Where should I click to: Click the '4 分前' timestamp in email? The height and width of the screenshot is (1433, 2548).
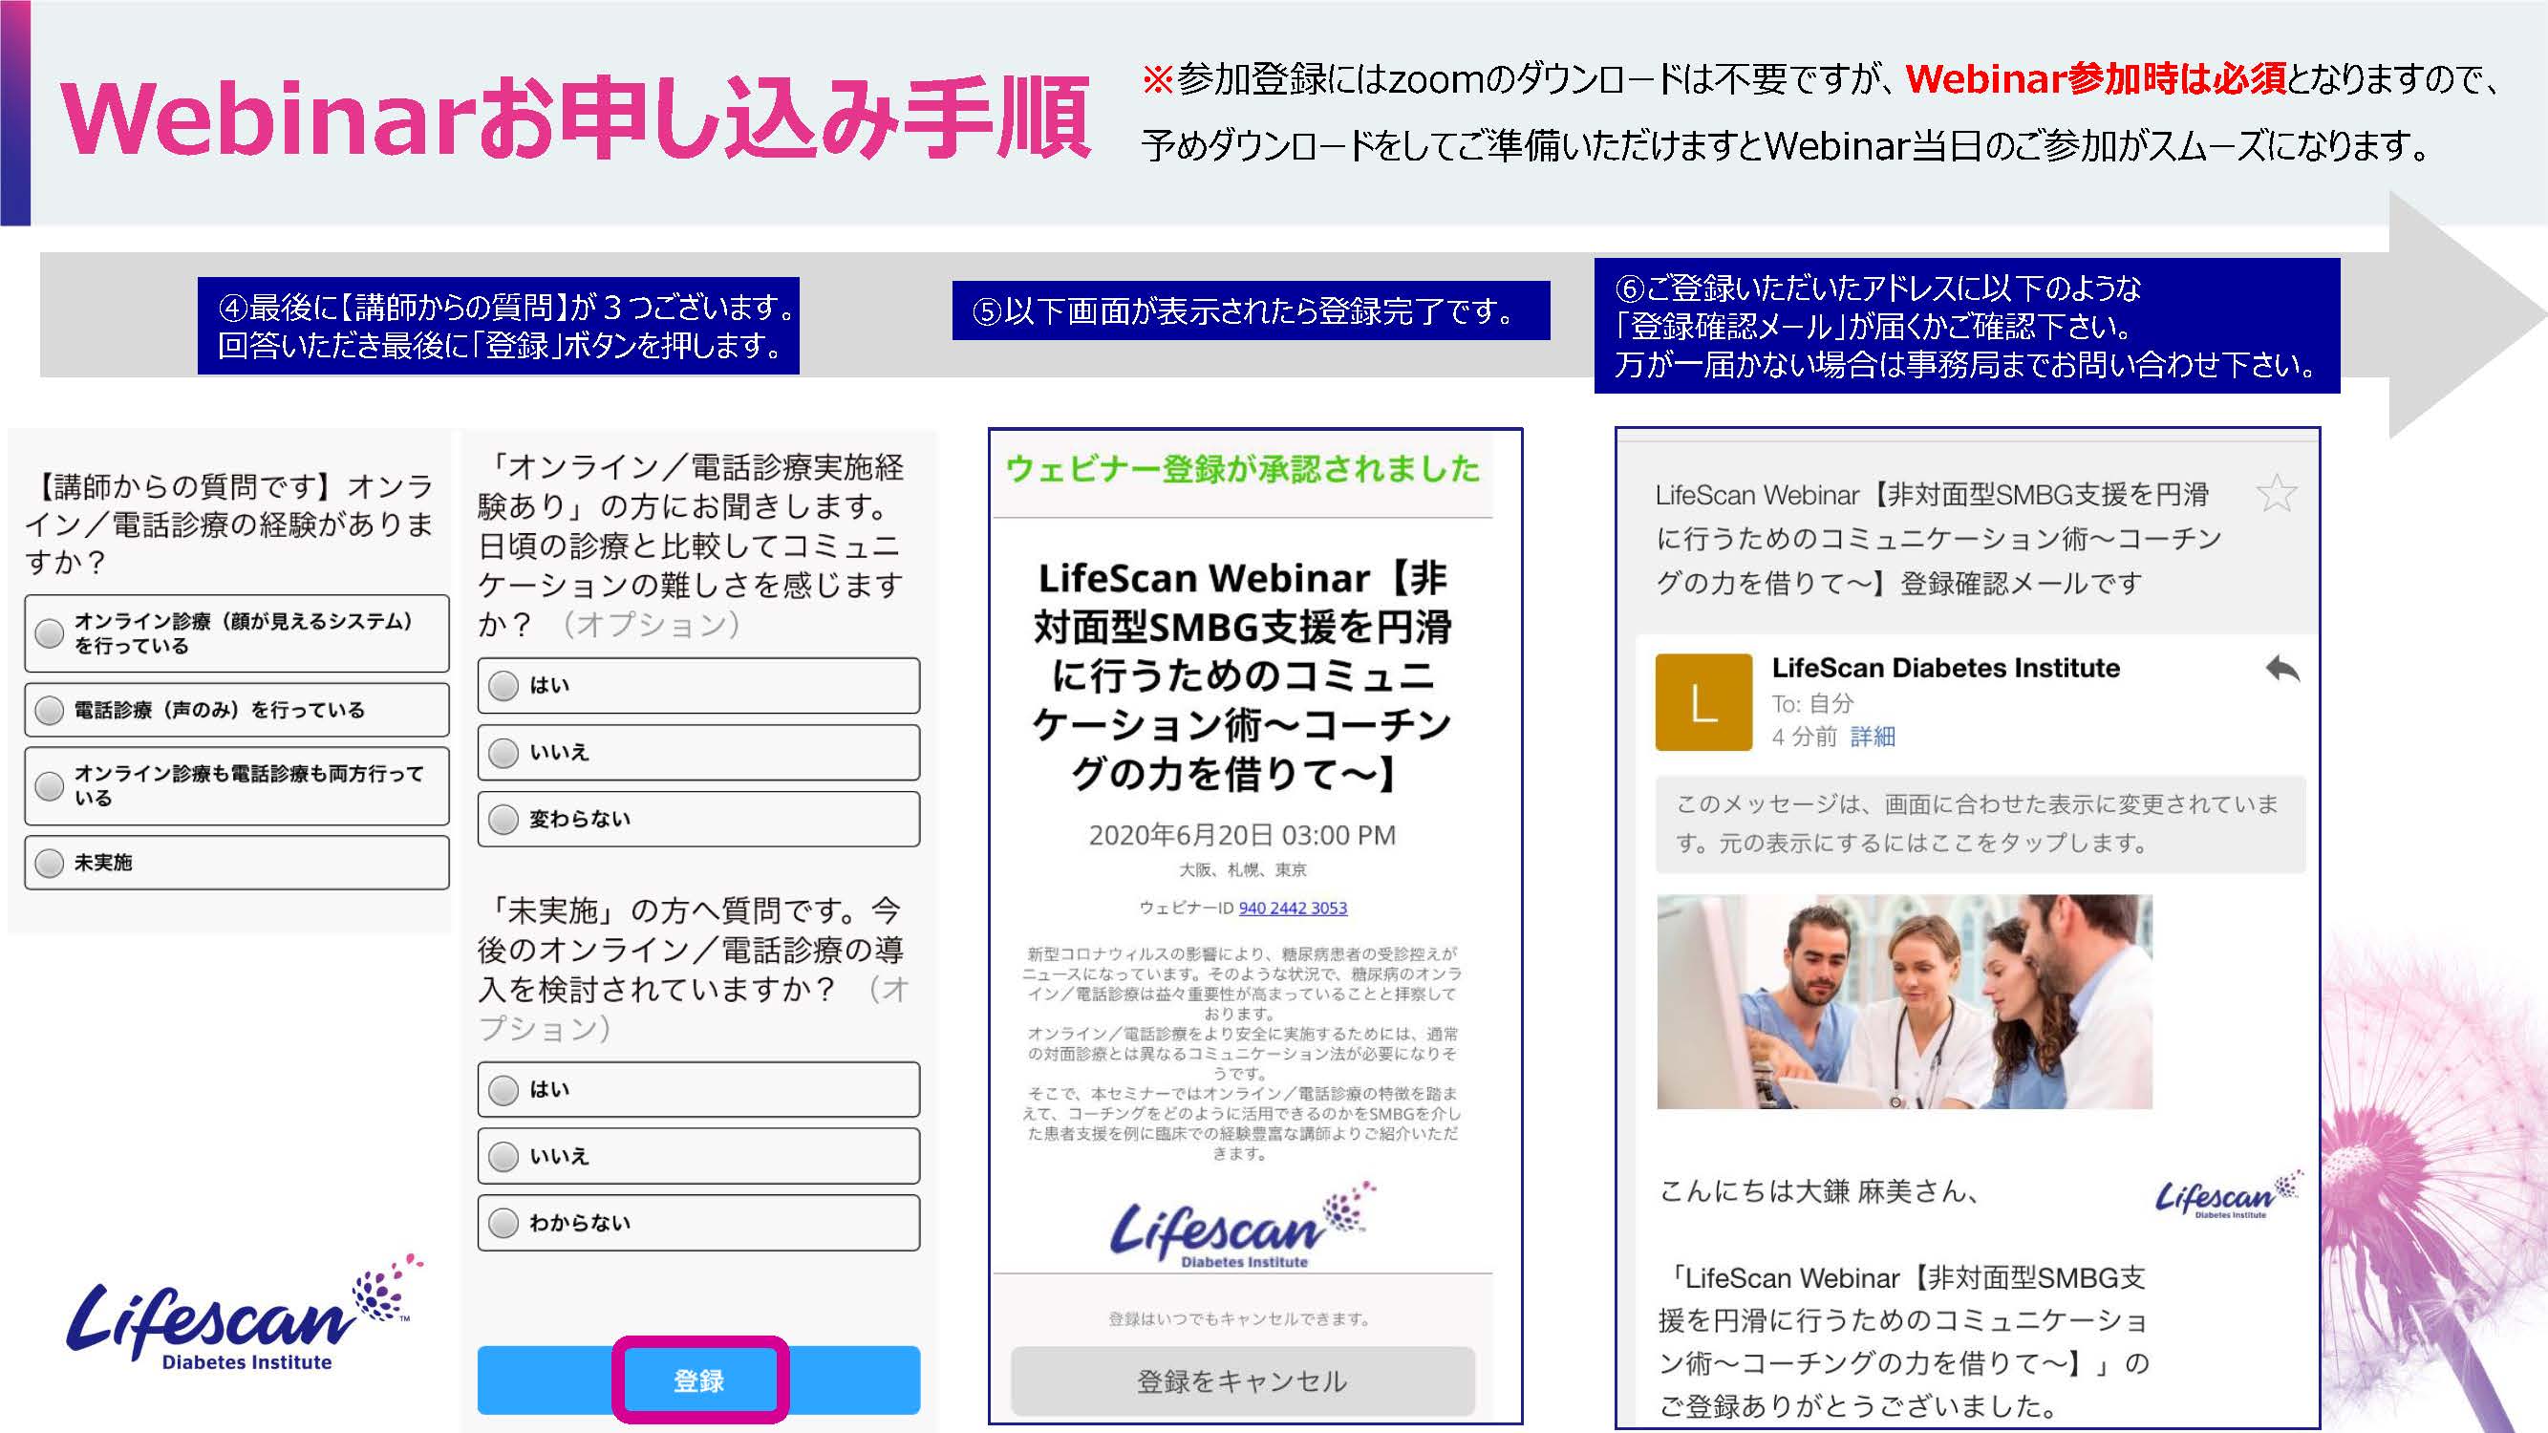(1804, 737)
